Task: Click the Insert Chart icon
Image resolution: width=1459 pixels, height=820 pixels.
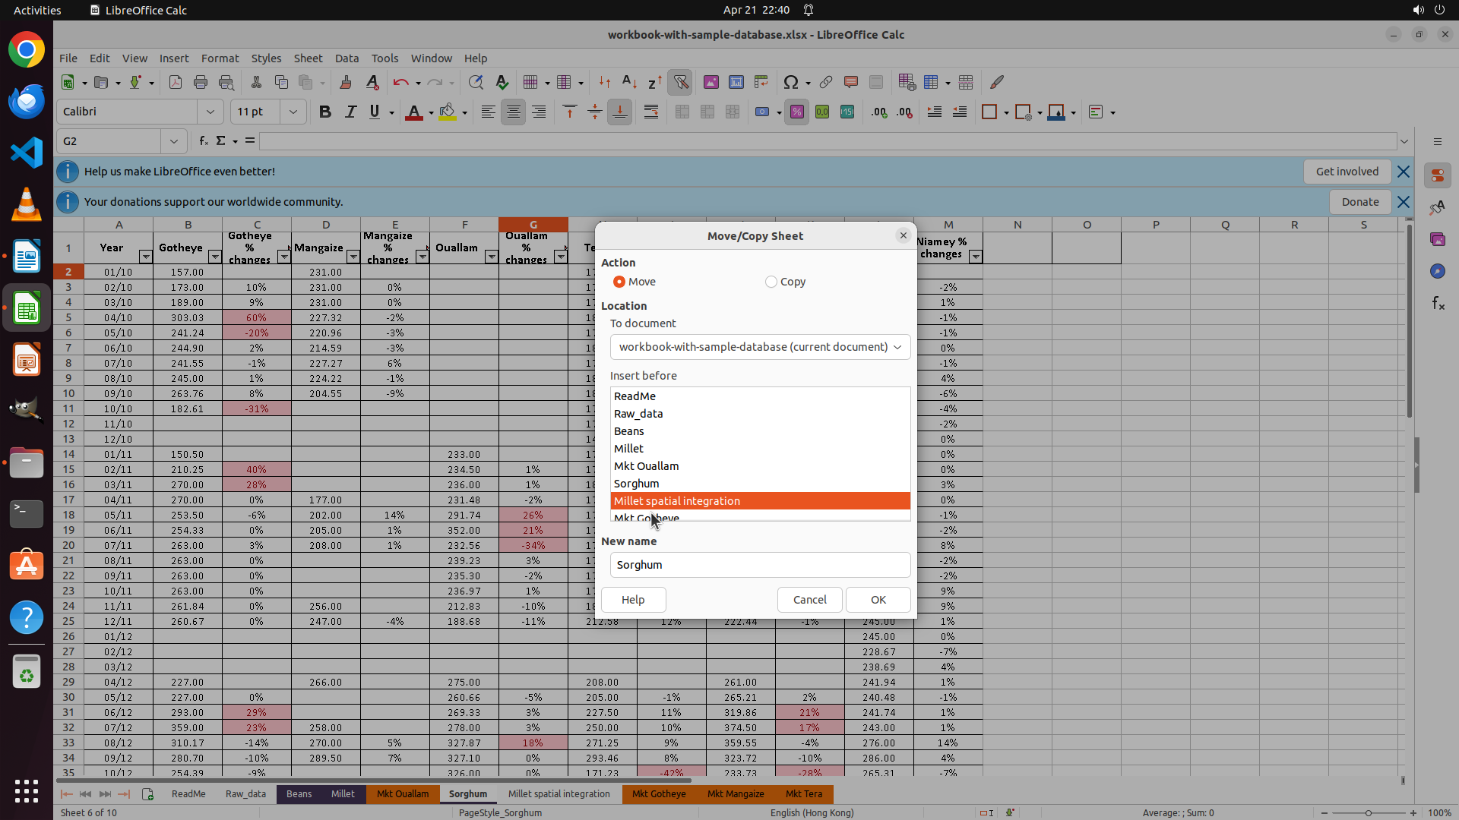Action: pyautogui.click(x=736, y=82)
